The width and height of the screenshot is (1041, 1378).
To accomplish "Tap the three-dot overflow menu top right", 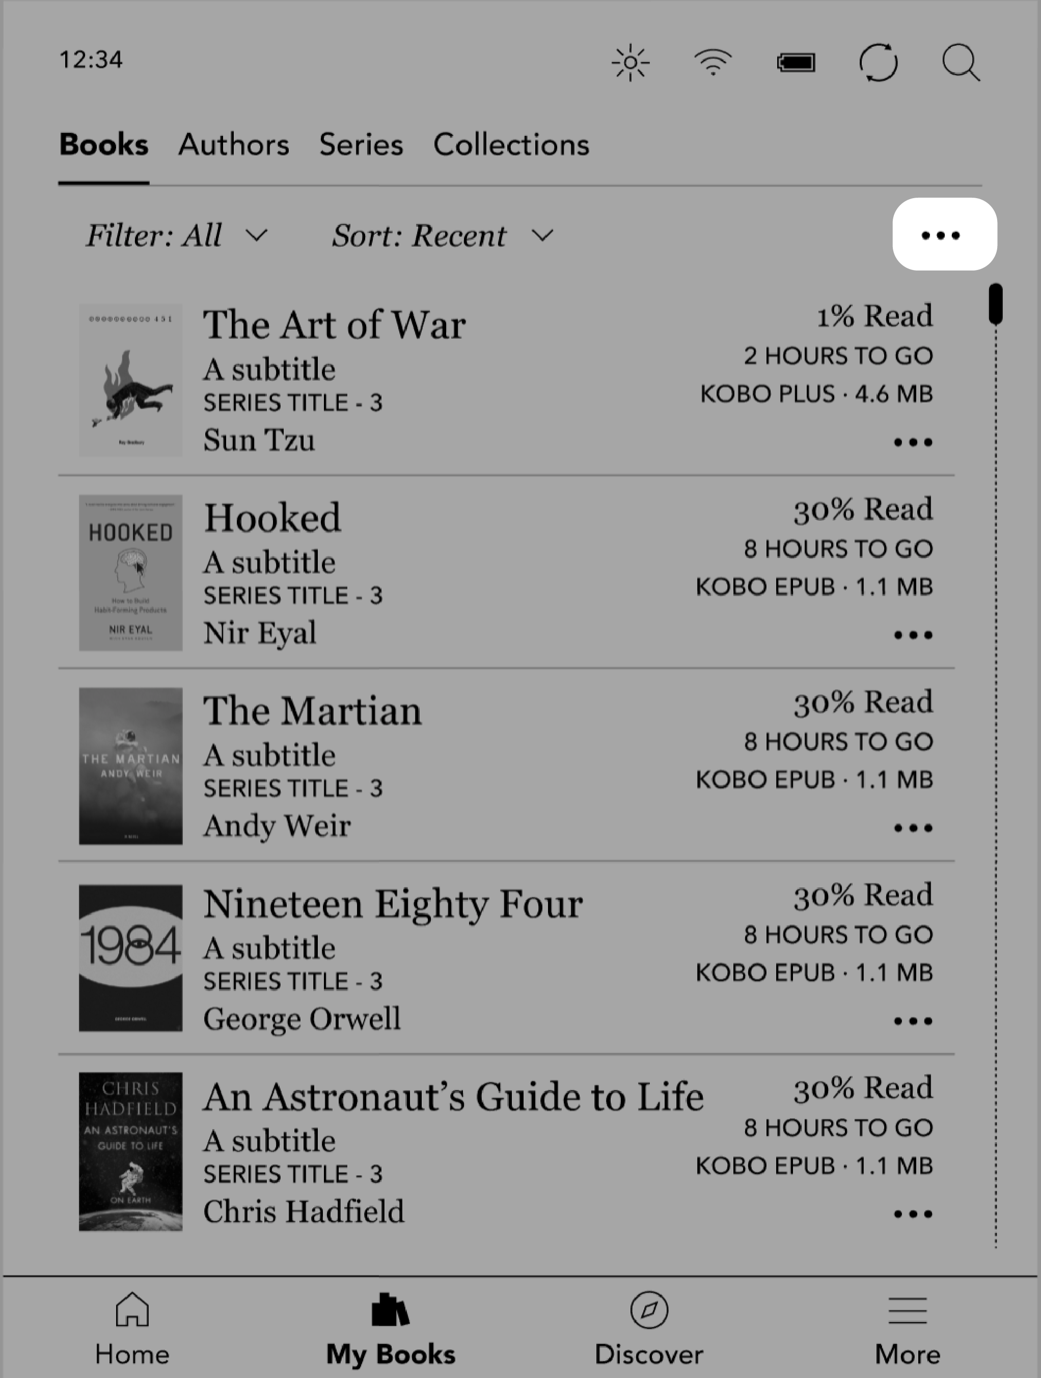I will tap(944, 234).
